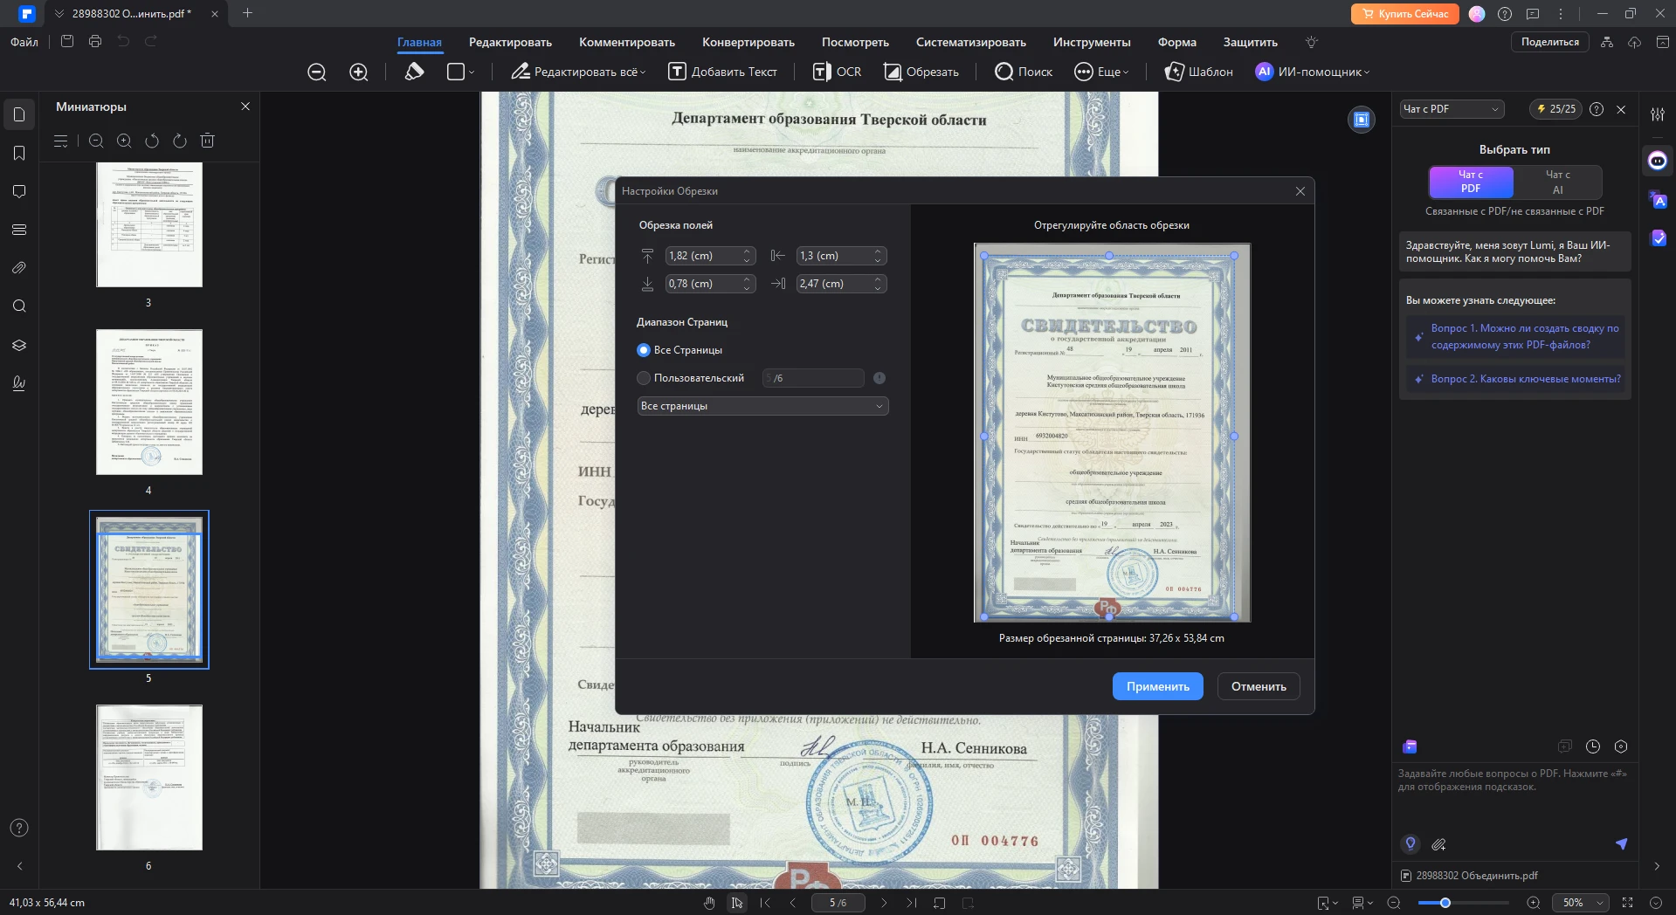Image resolution: width=1676 pixels, height=915 pixels.
Task: Open the help icon in left sidebar
Action: tap(19, 828)
